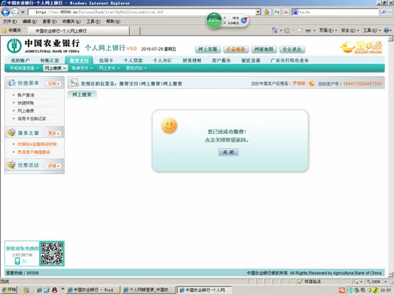Screen dimensions: 394x295
Task: Click 网上缴费 in the quick menu list
Action: click(26, 111)
